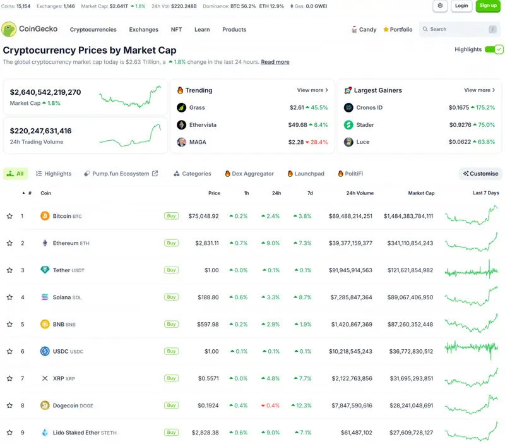Screen dimensions: 505x444
Task: Open the Cryptocurrencies nav dropdown
Action: pos(93,30)
